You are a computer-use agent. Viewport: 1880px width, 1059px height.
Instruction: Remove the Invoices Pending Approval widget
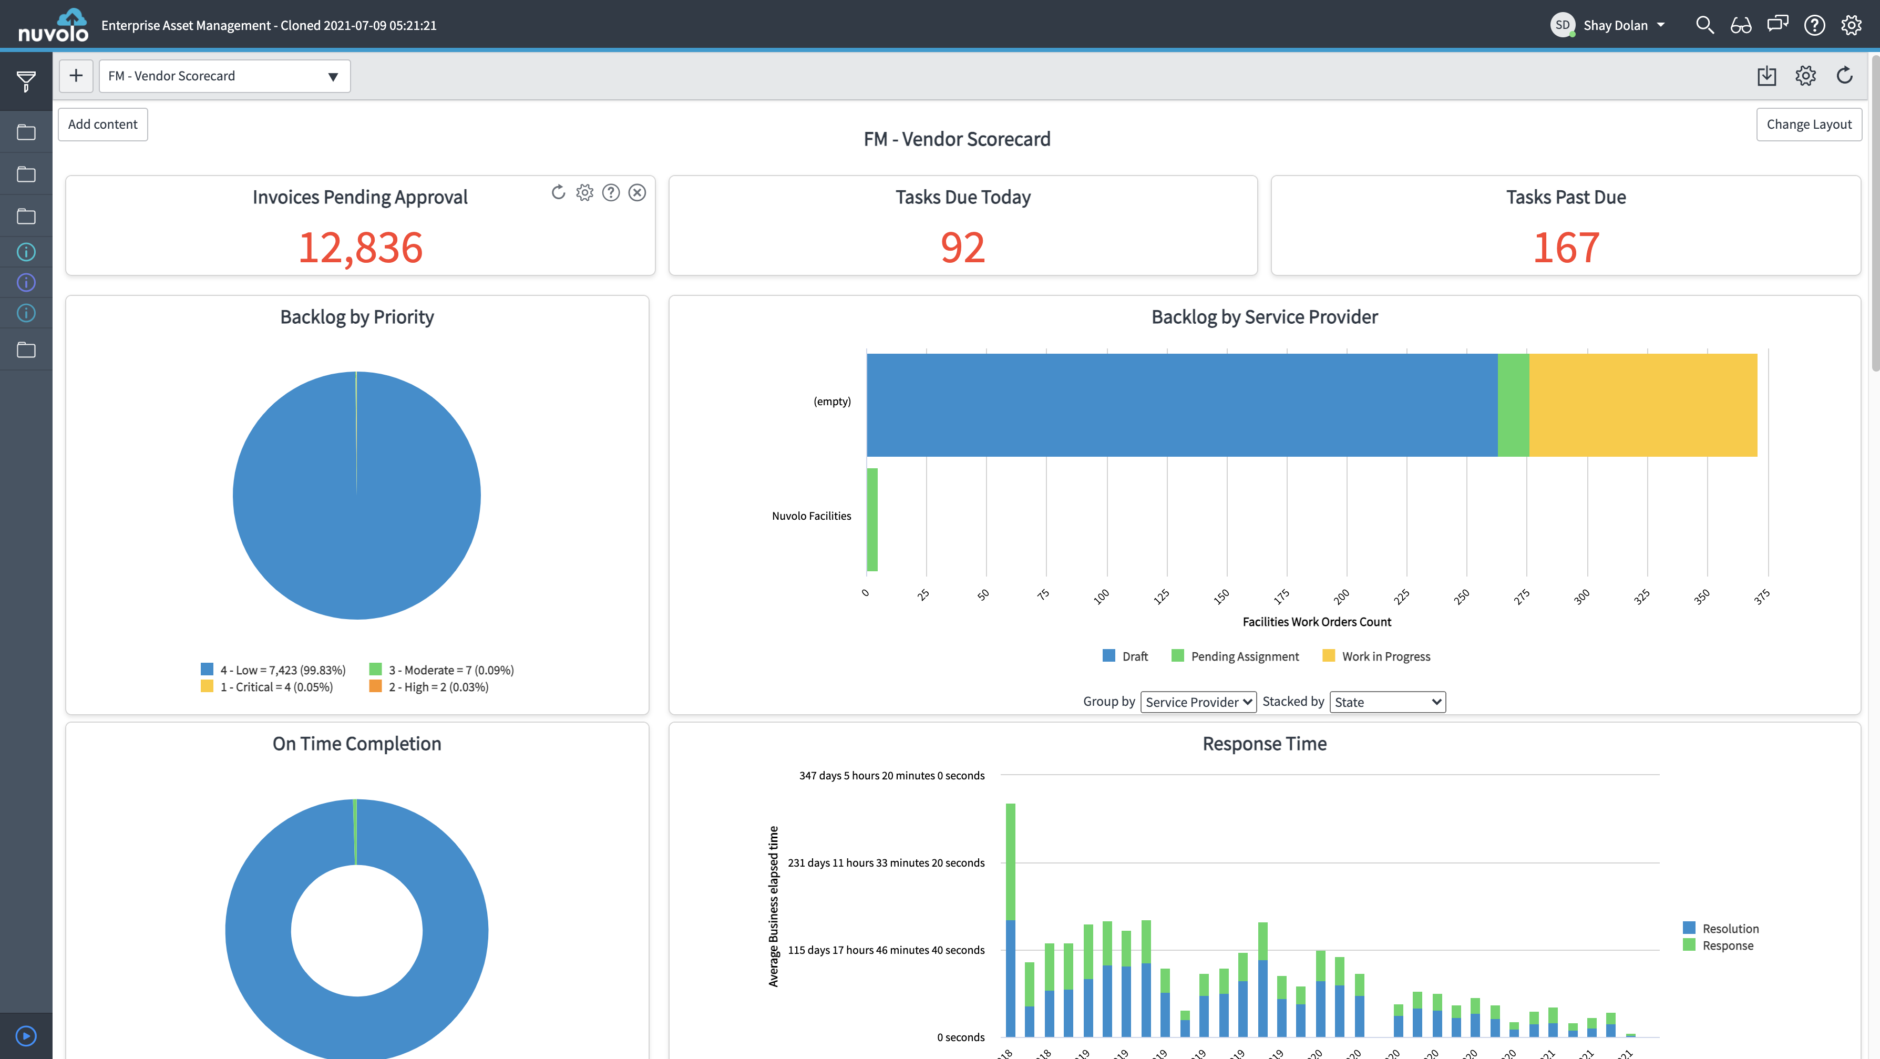pyautogui.click(x=637, y=193)
